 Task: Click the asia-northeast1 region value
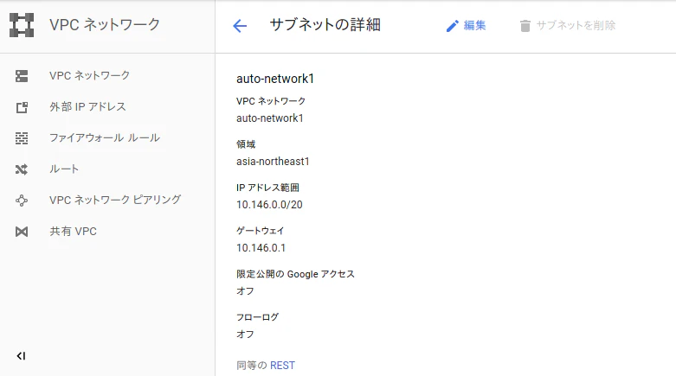[x=273, y=162]
